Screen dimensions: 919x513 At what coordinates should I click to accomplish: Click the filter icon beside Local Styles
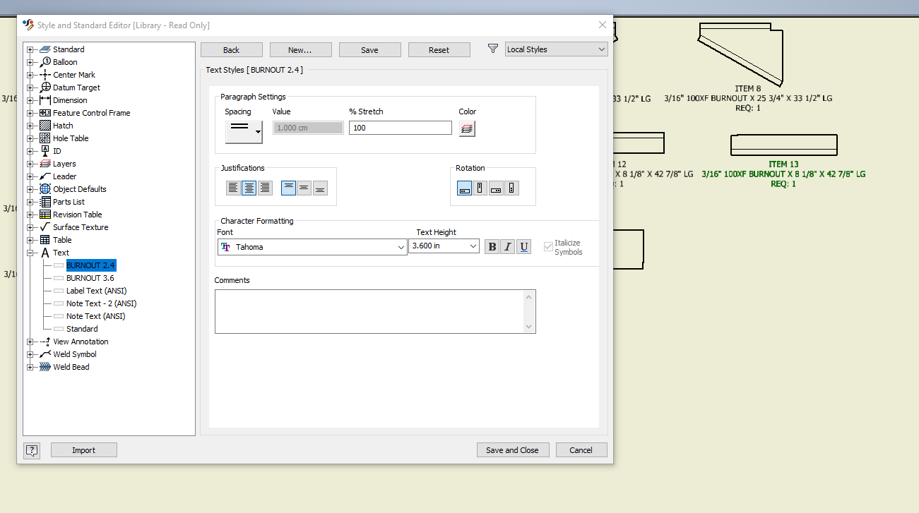point(492,49)
